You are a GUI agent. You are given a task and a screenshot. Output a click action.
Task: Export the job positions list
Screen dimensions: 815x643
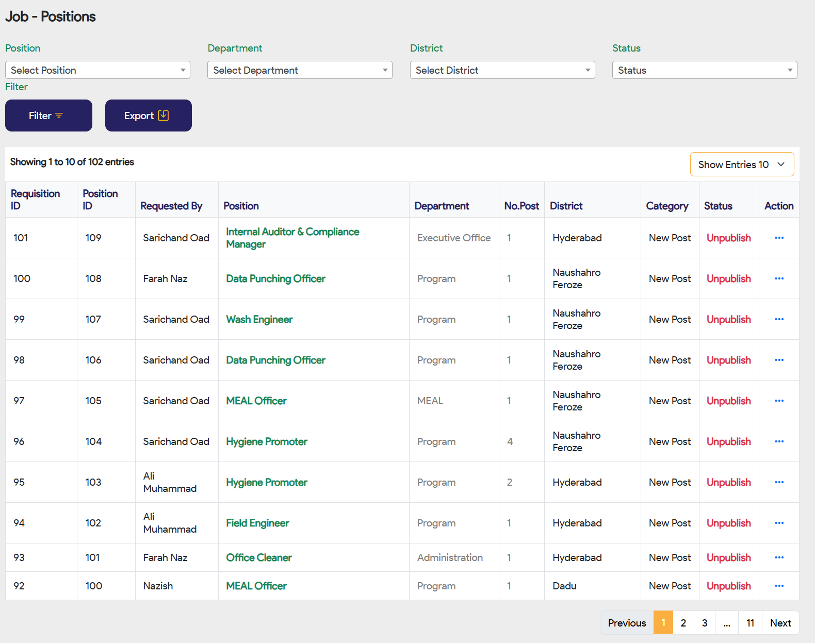click(x=148, y=116)
